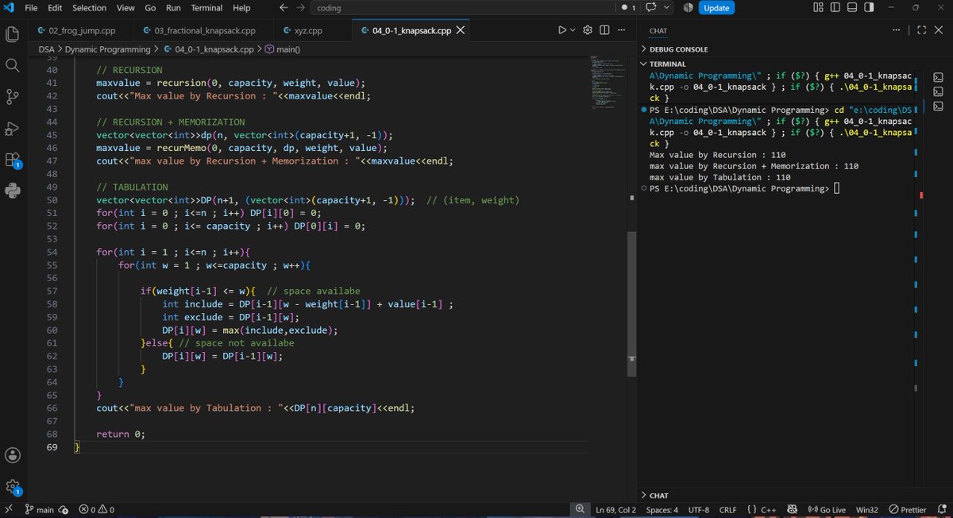
Task: Open the DSA breadcrumb
Action: coord(47,49)
